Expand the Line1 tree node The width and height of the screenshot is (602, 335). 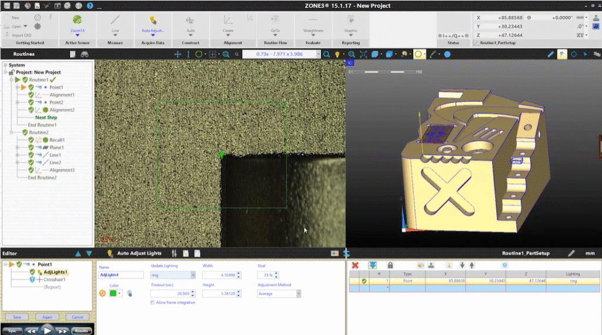(x=18, y=155)
